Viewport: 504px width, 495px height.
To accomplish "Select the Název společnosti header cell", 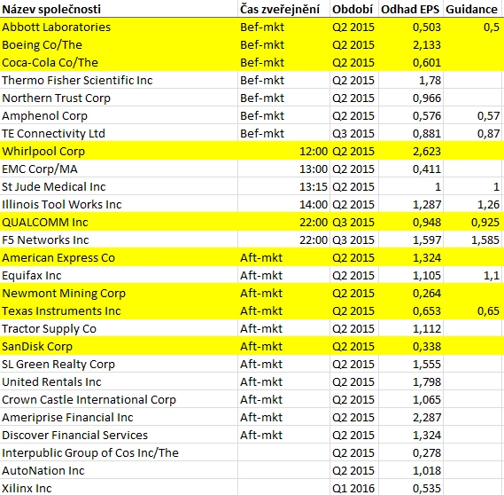I will click(x=119, y=9).
